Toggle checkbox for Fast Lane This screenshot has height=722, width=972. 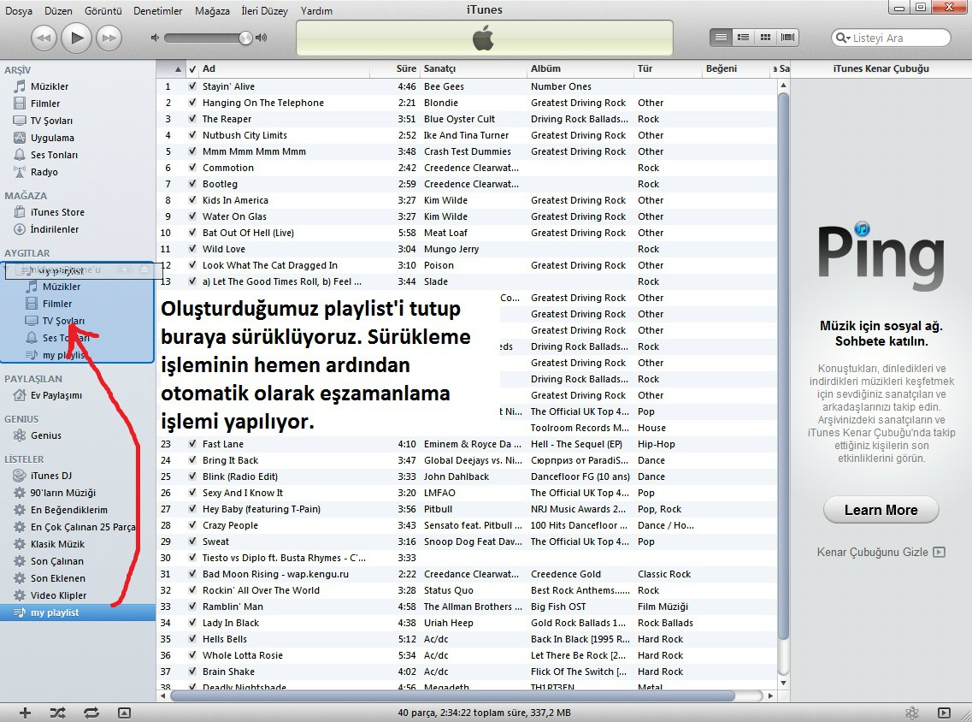click(x=192, y=443)
